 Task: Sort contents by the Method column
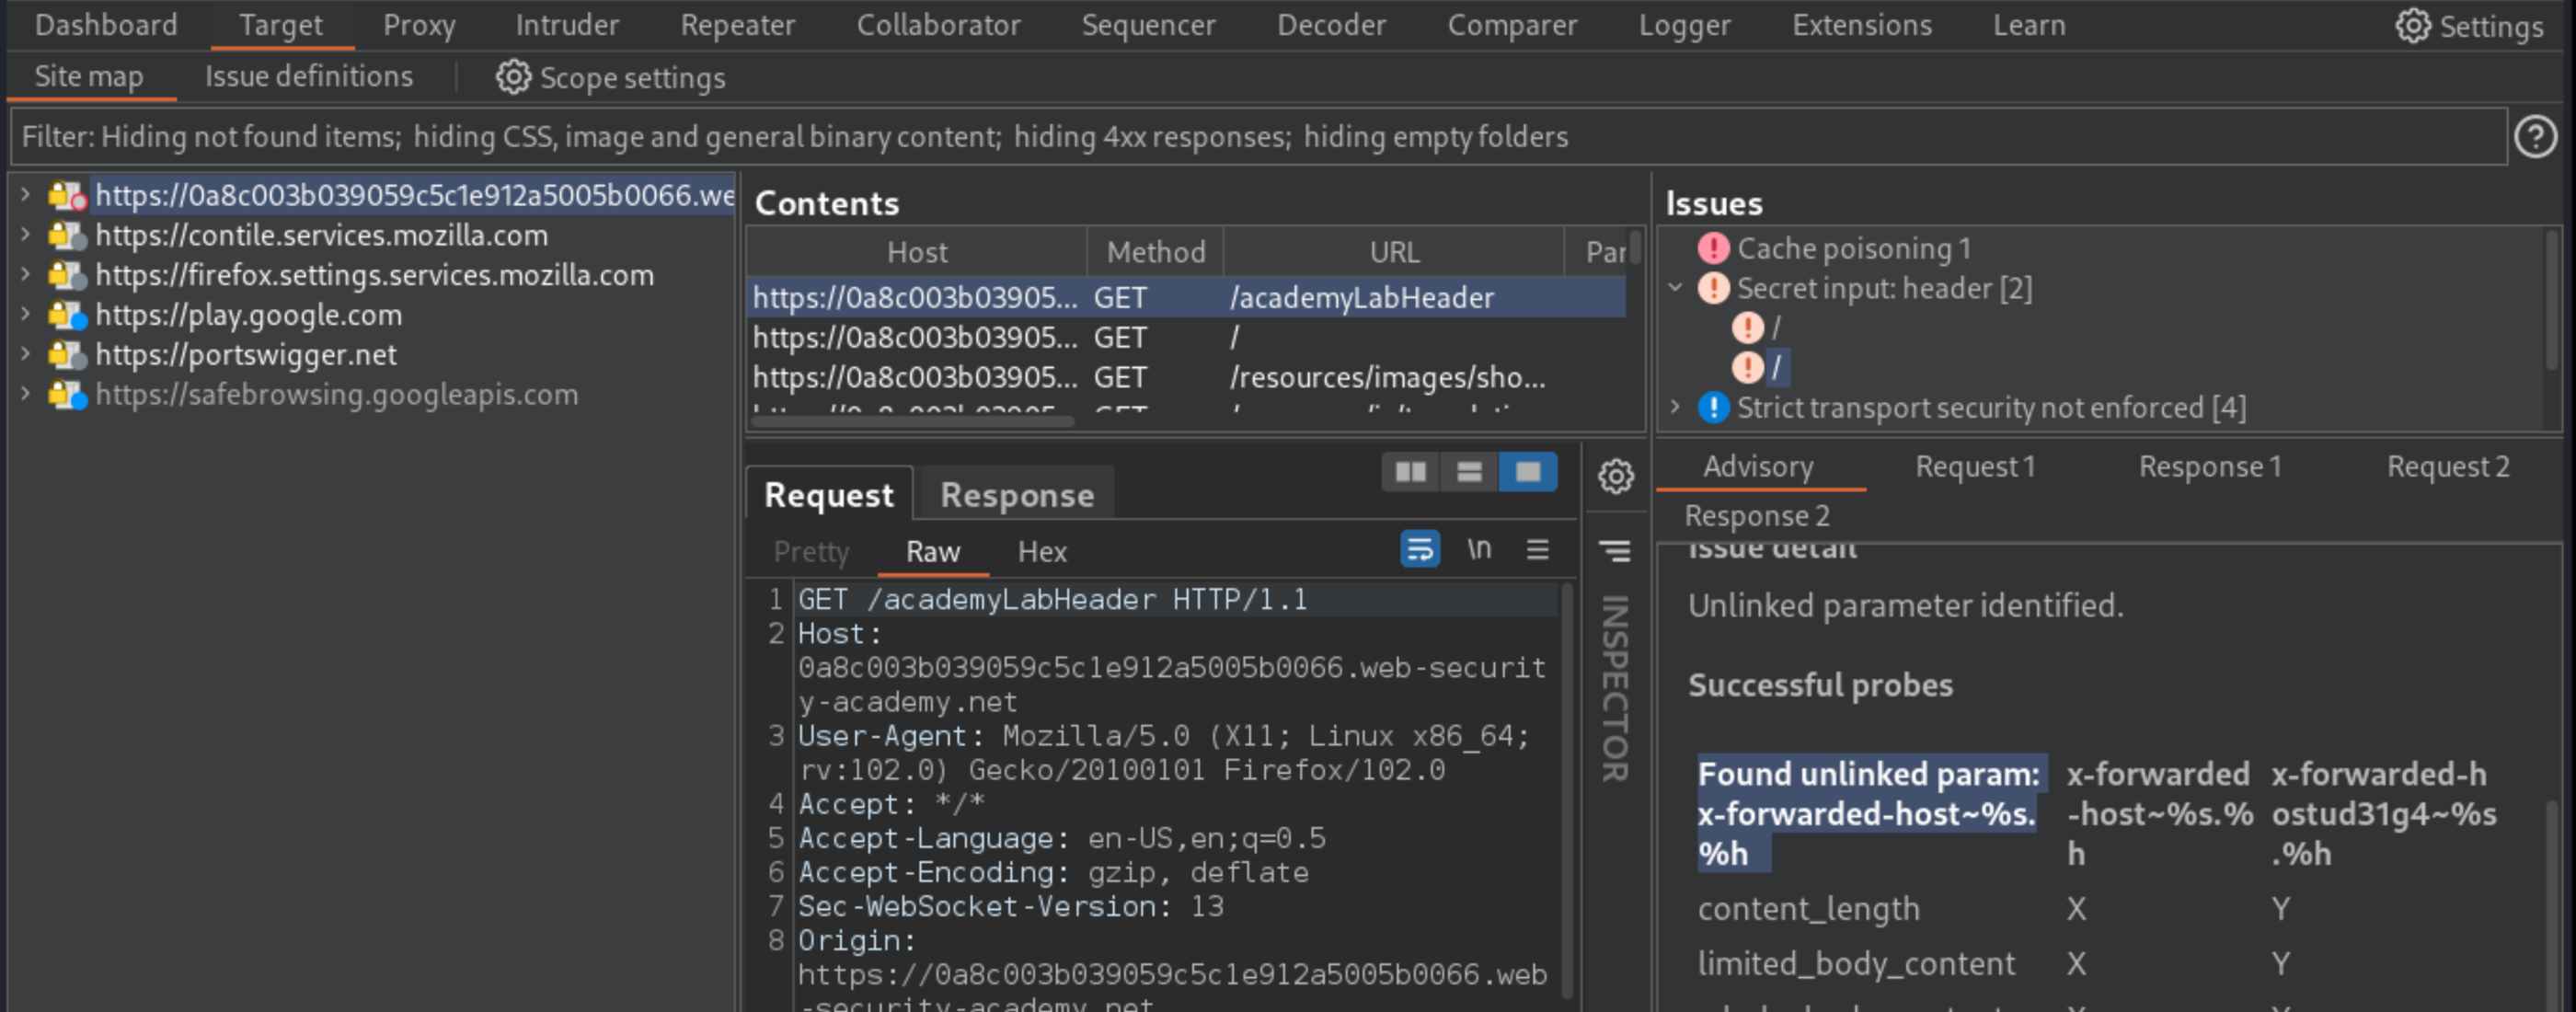click(x=1155, y=252)
